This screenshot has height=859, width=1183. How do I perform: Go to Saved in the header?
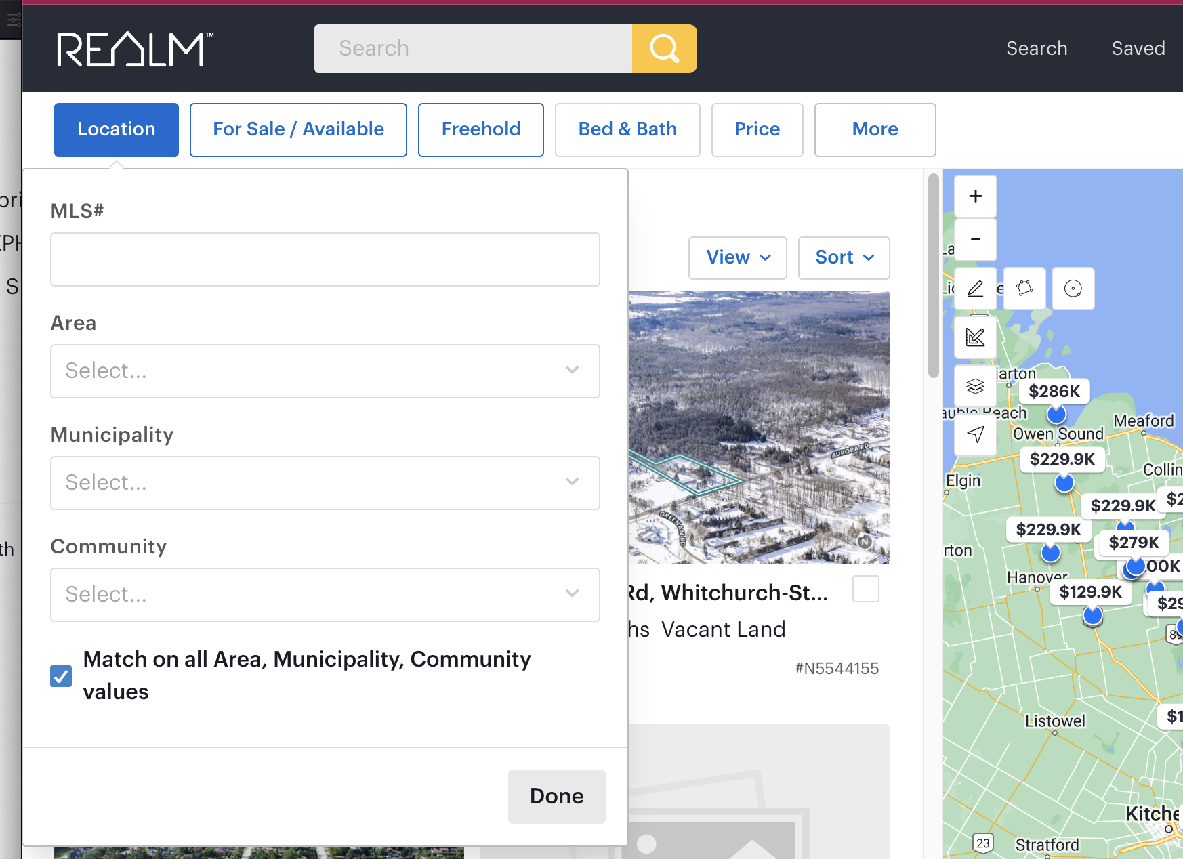[x=1138, y=49]
